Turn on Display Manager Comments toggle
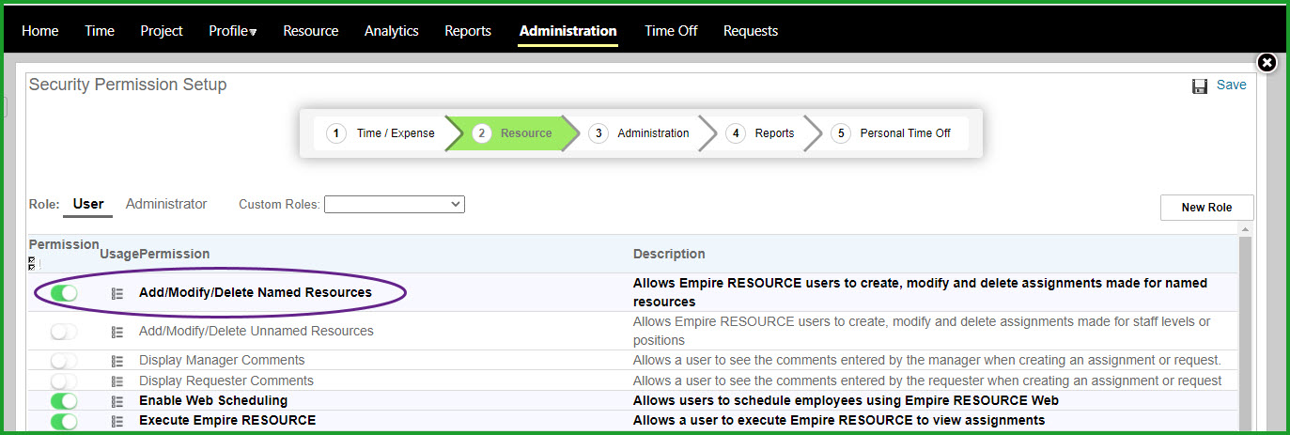This screenshot has height=435, width=1290. (x=64, y=361)
